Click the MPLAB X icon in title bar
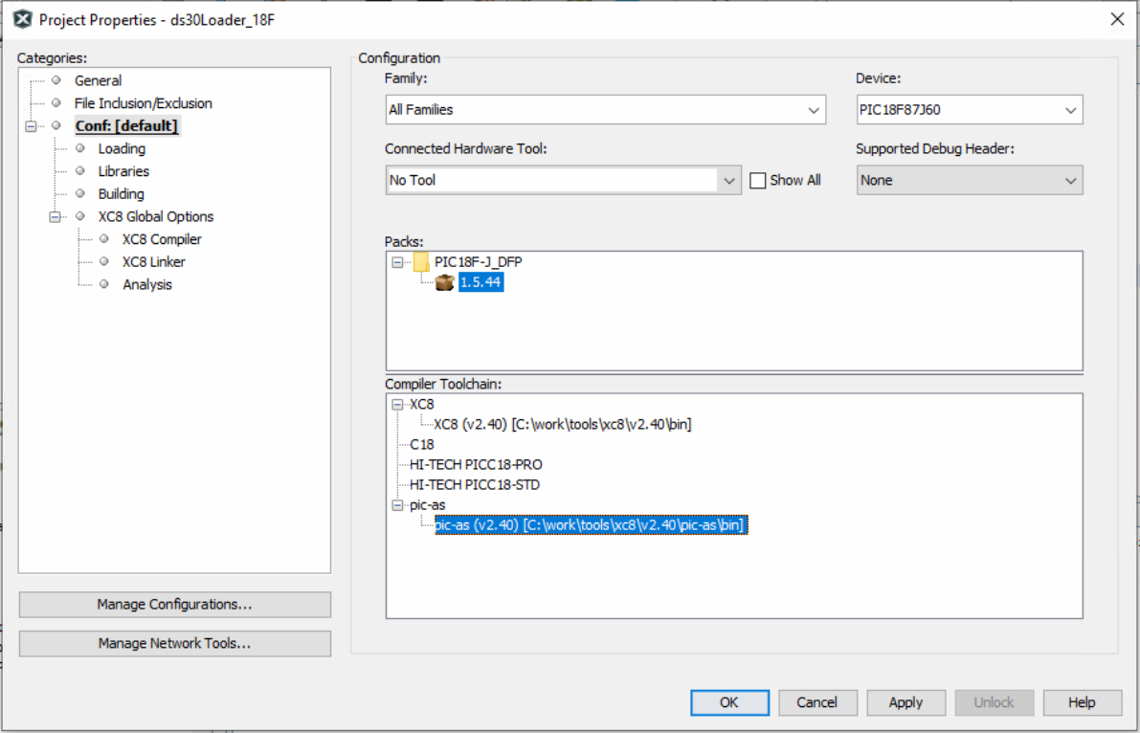This screenshot has height=733, width=1140. [23, 20]
